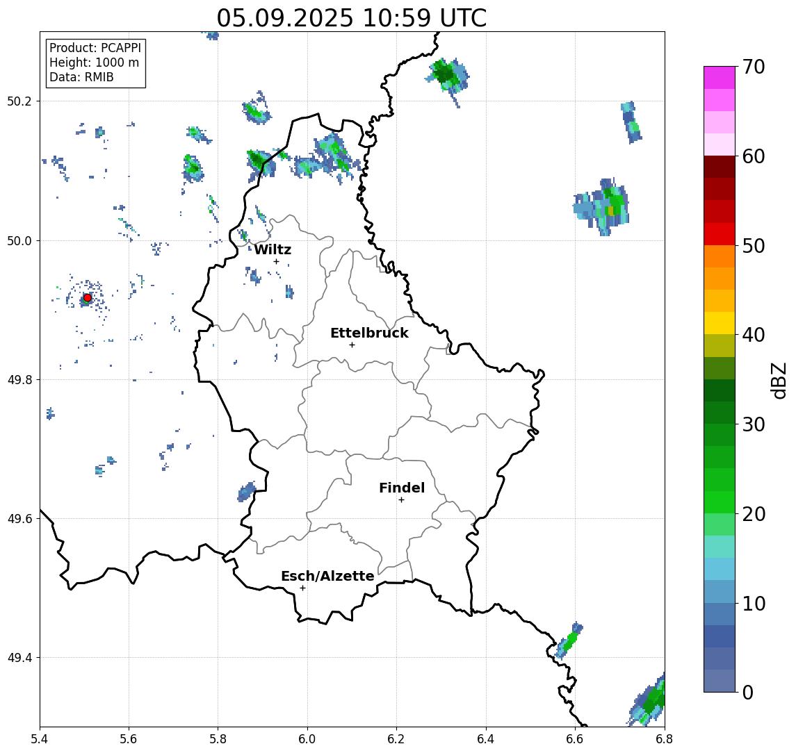Click the dBZ colorbar axis label
This screenshot has width=796, height=753.
coord(779,381)
